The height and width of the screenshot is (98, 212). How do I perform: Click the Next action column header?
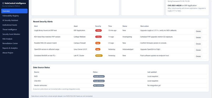[x=144, y=26]
